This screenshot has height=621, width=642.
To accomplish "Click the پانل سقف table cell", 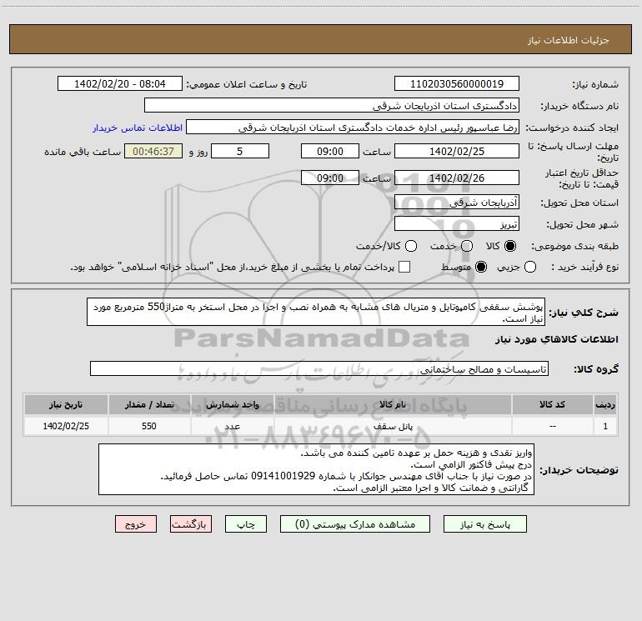I will click(x=393, y=426).
